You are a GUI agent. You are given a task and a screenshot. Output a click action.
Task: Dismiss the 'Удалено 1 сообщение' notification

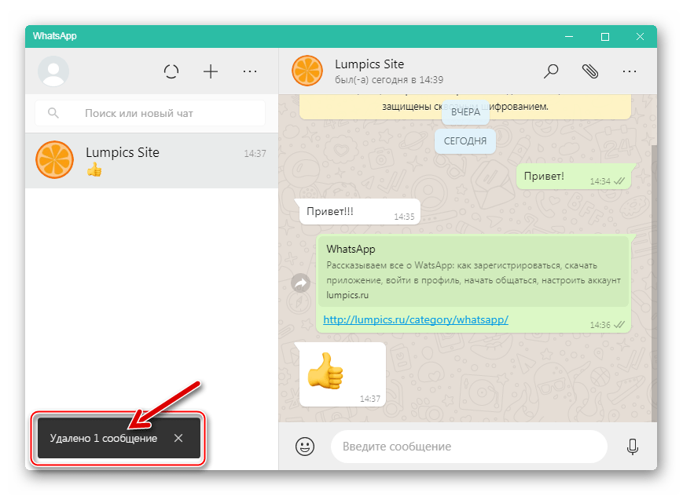point(178,438)
